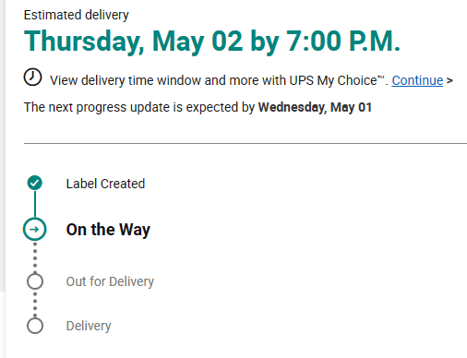Click the empty circle for Out for Delivery

(35, 281)
